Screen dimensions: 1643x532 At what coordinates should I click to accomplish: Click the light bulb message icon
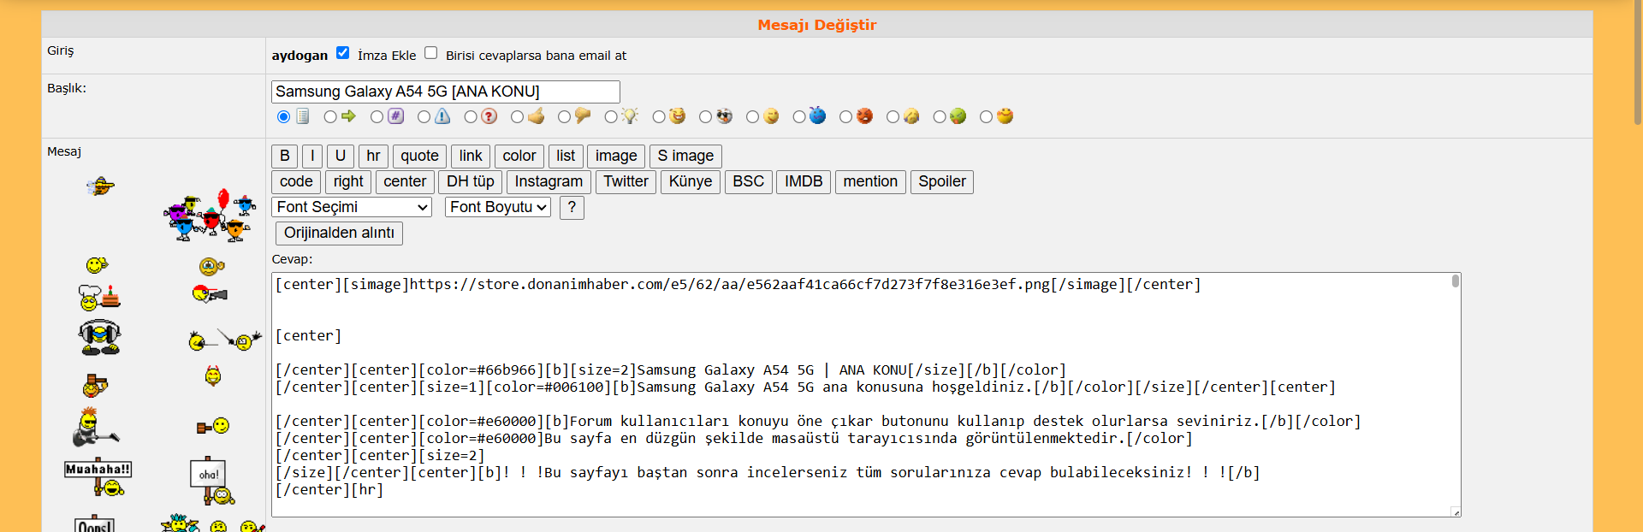tap(630, 115)
